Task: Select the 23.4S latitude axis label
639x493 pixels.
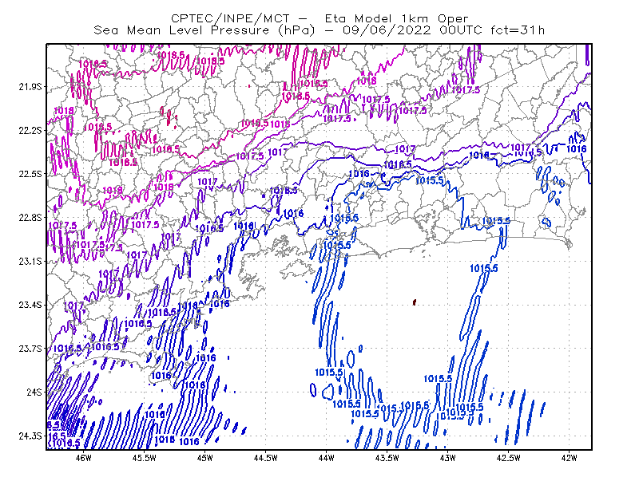Action: point(30,305)
